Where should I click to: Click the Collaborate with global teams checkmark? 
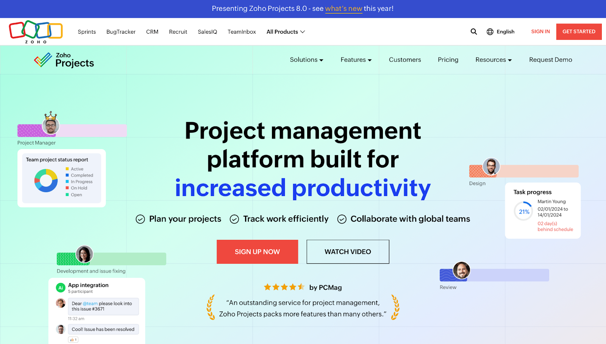(x=342, y=219)
